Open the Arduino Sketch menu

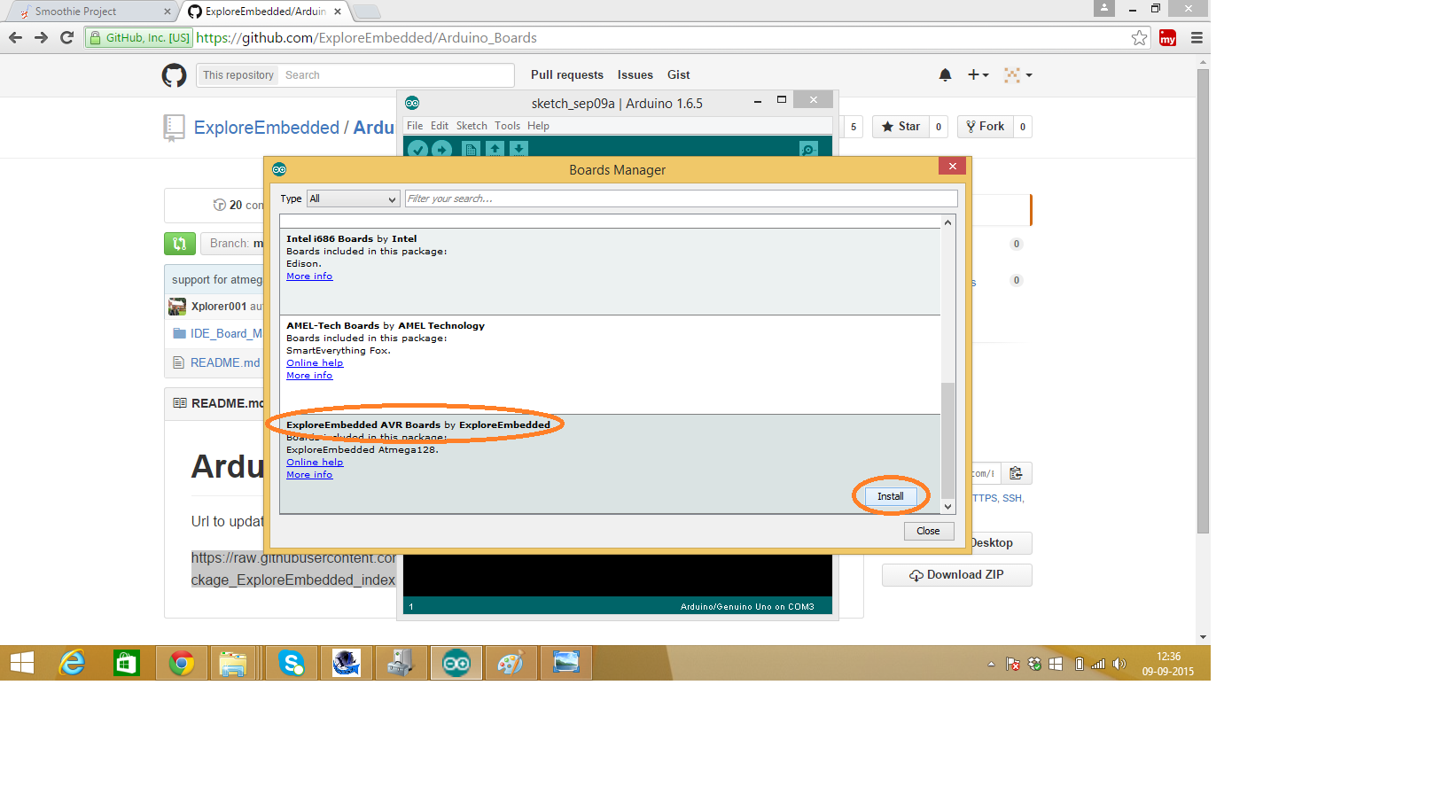[472, 126]
